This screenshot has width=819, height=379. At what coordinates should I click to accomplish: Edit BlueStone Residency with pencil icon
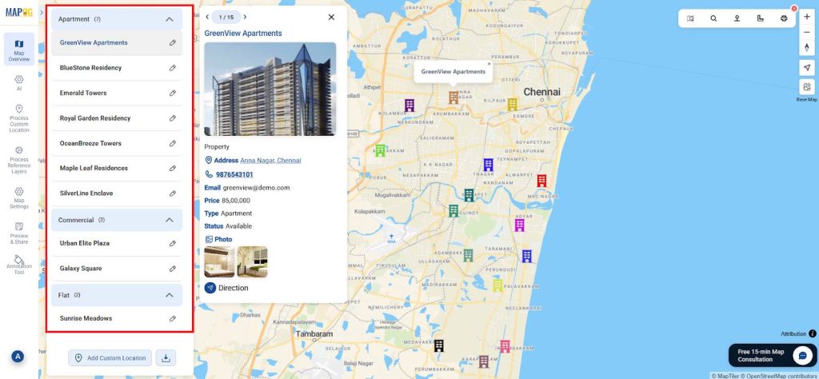(x=173, y=68)
